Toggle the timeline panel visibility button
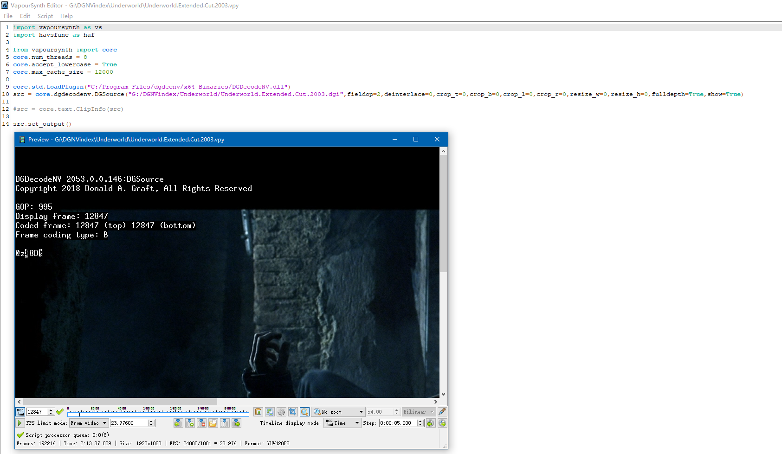The width and height of the screenshot is (782, 454). tap(20, 412)
